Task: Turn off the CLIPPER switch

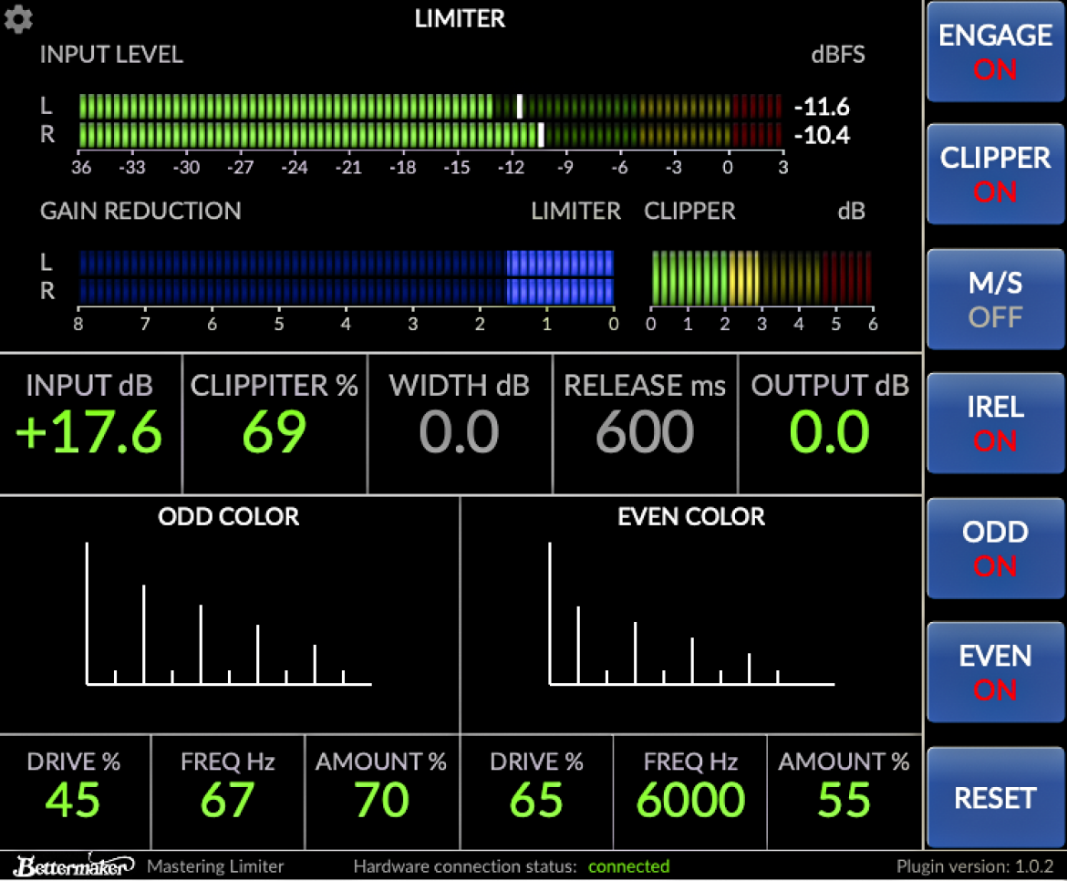Action: [x=995, y=174]
